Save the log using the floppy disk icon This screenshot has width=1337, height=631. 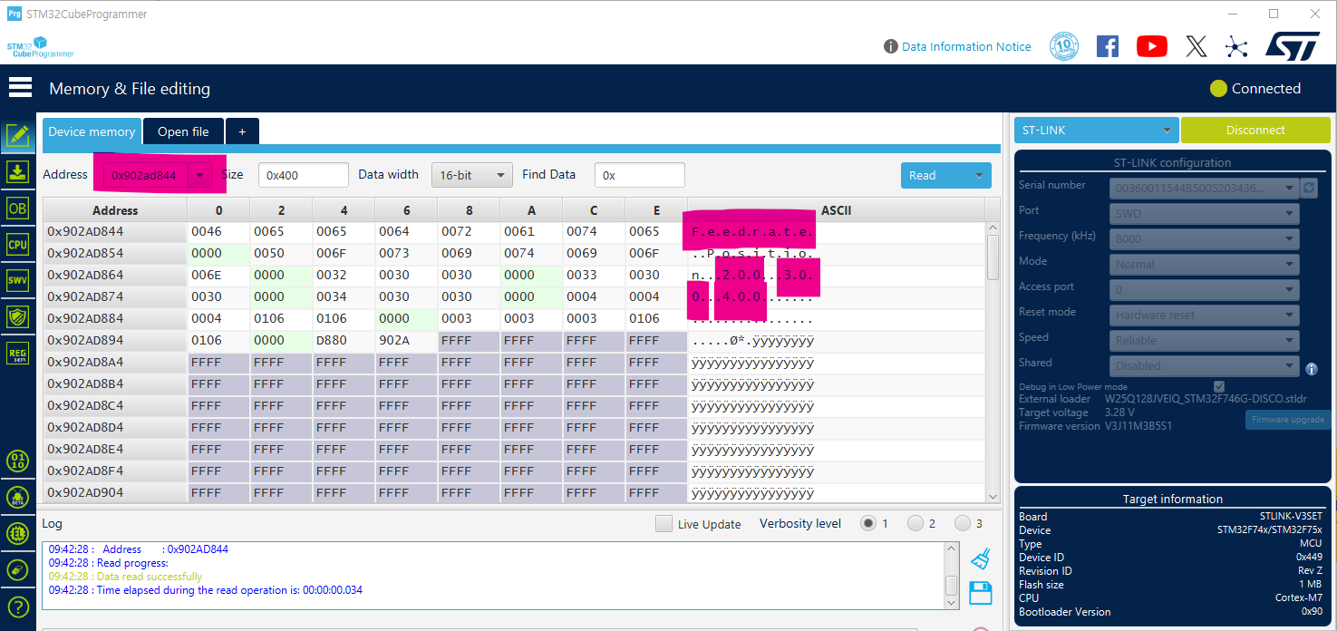pos(980,593)
